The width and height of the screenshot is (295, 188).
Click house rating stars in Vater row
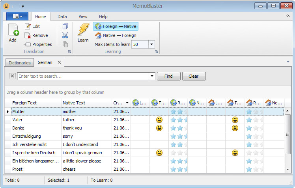254,120
